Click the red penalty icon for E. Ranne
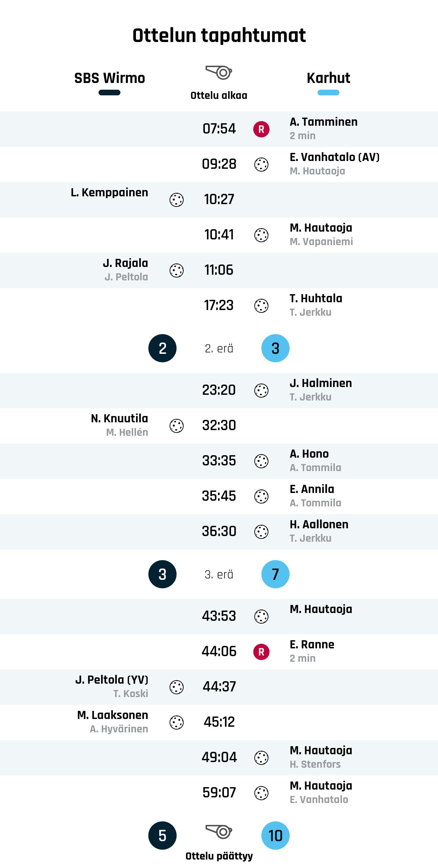 click(x=261, y=652)
